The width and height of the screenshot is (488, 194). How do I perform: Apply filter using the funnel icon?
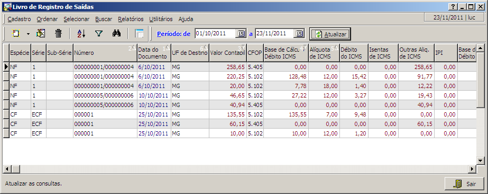click(99, 34)
